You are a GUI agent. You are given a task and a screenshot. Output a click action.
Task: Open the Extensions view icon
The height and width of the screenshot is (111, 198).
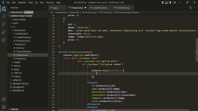pyautogui.click(x=4, y=40)
